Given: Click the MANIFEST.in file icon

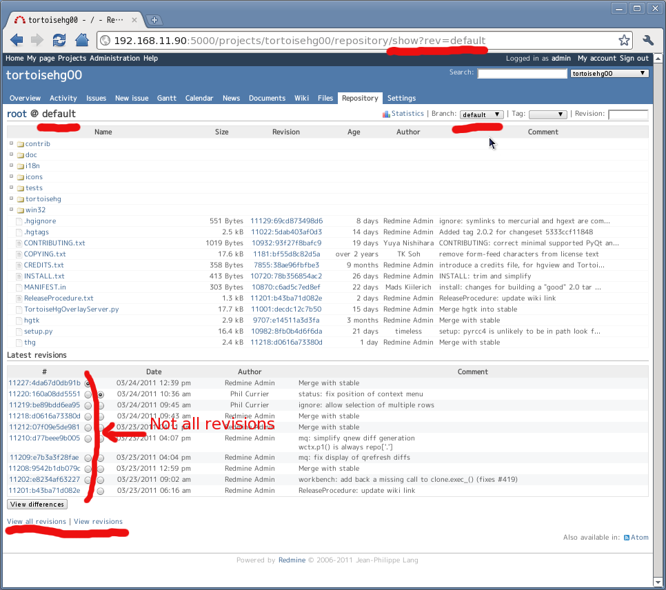Looking at the screenshot, I should [19, 287].
